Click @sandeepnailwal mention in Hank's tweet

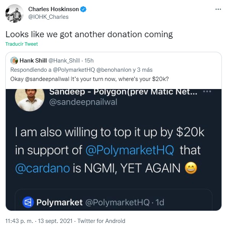pos(47,79)
